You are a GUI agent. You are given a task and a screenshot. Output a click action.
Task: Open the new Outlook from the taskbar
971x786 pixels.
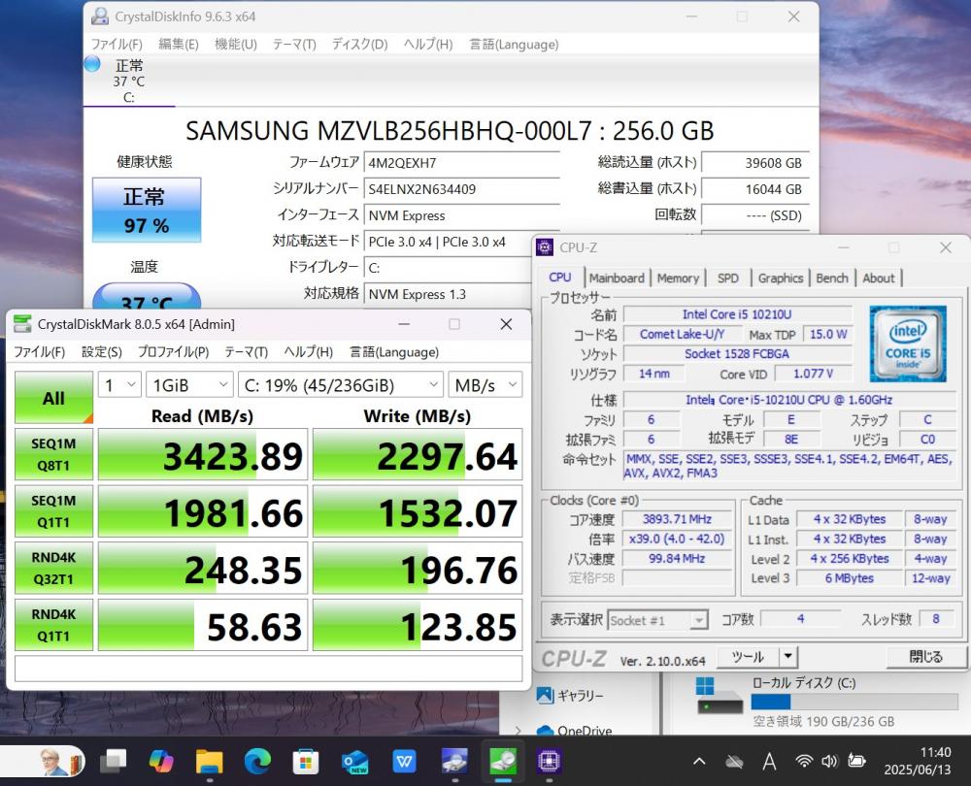[354, 761]
